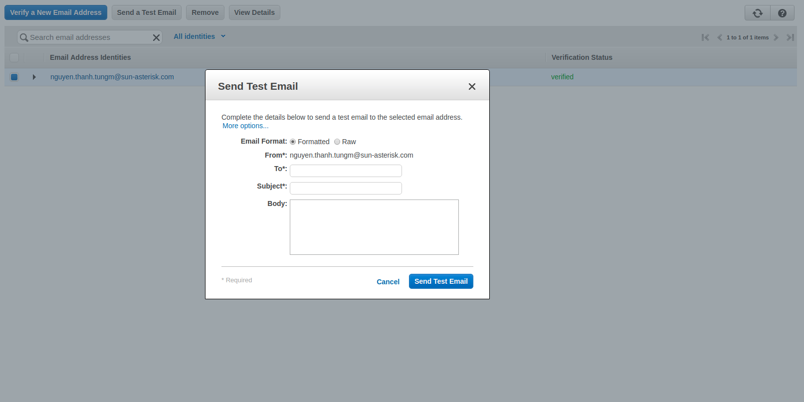Go to the last page arrow
This screenshot has width=804, height=402.
[x=790, y=37]
